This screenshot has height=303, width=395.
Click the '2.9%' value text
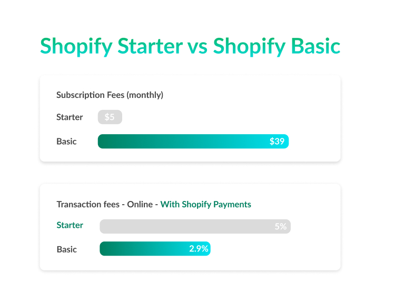coord(199,249)
